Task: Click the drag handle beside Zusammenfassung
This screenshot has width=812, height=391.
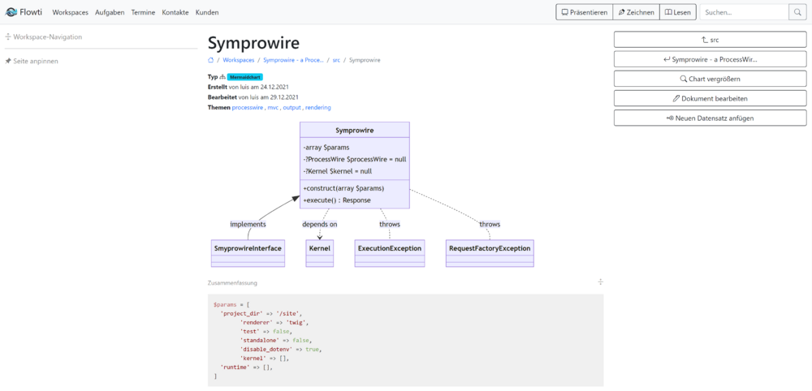Action: coord(600,282)
